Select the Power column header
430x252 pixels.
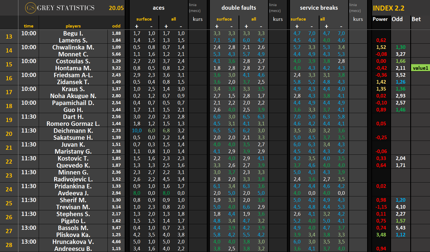[x=380, y=19]
